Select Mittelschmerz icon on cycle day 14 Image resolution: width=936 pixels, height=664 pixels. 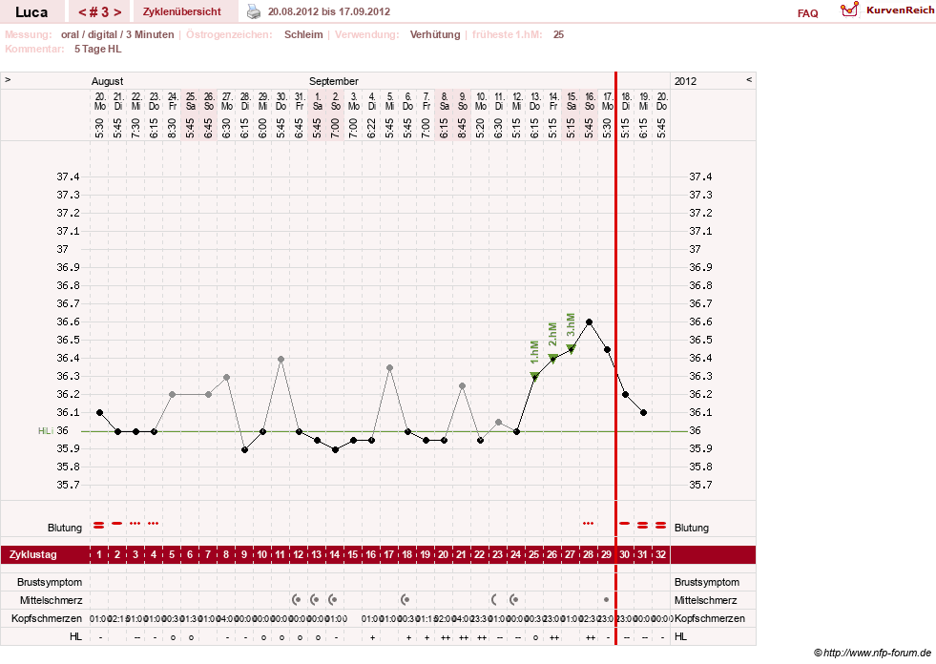[x=333, y=599]
